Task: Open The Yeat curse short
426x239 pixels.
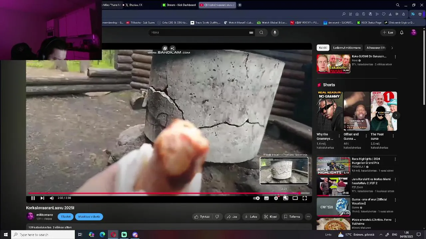Action: pos(383,111)
